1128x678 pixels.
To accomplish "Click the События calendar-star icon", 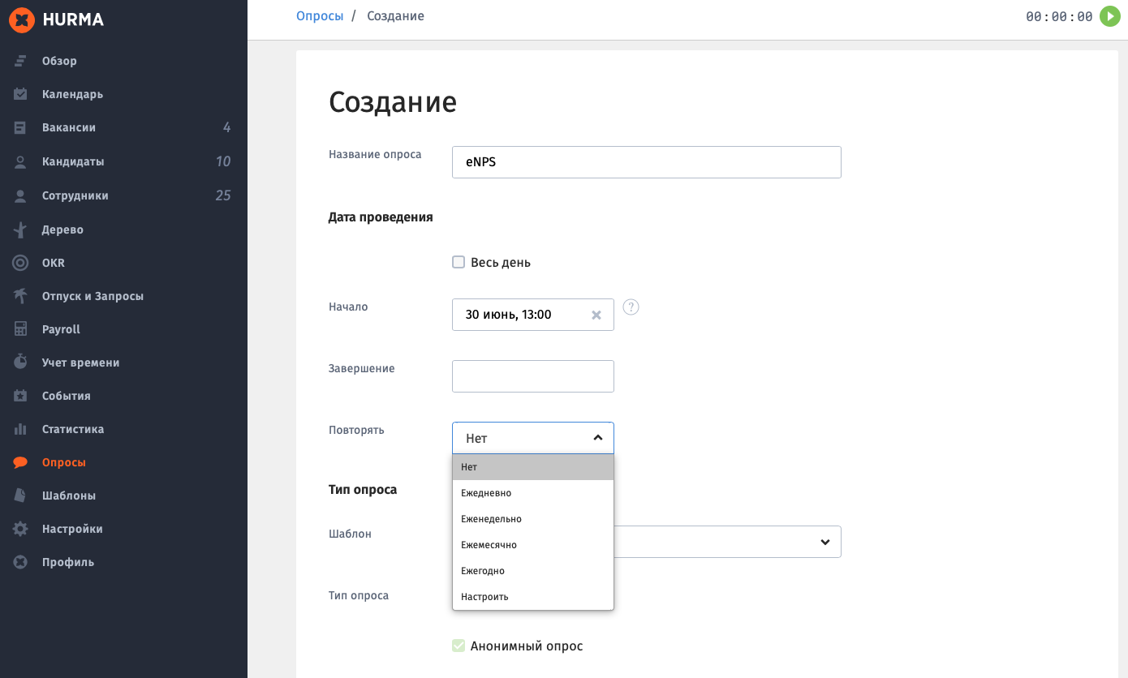I will (21, 396).
